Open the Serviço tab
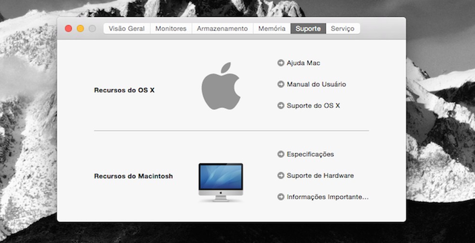 click(343, 29)
